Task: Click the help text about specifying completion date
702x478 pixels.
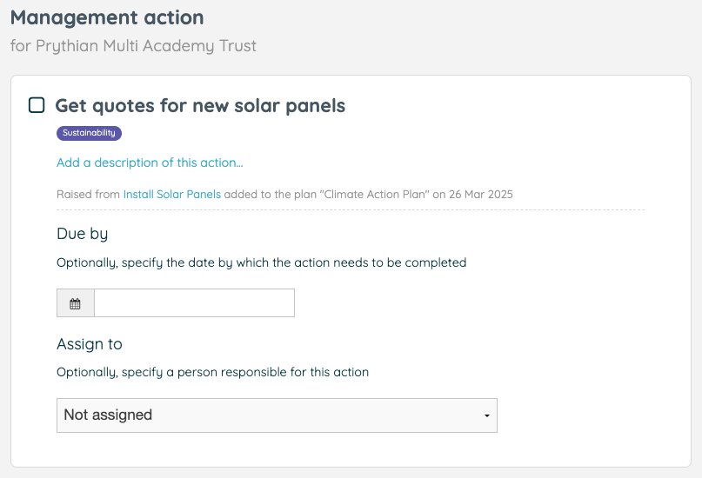Action: pos(262,262)
